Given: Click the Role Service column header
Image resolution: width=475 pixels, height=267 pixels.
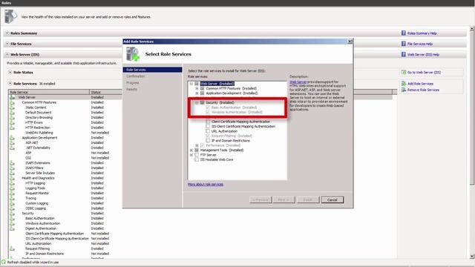Looking at the screenshot, I should tap(49, 92).
